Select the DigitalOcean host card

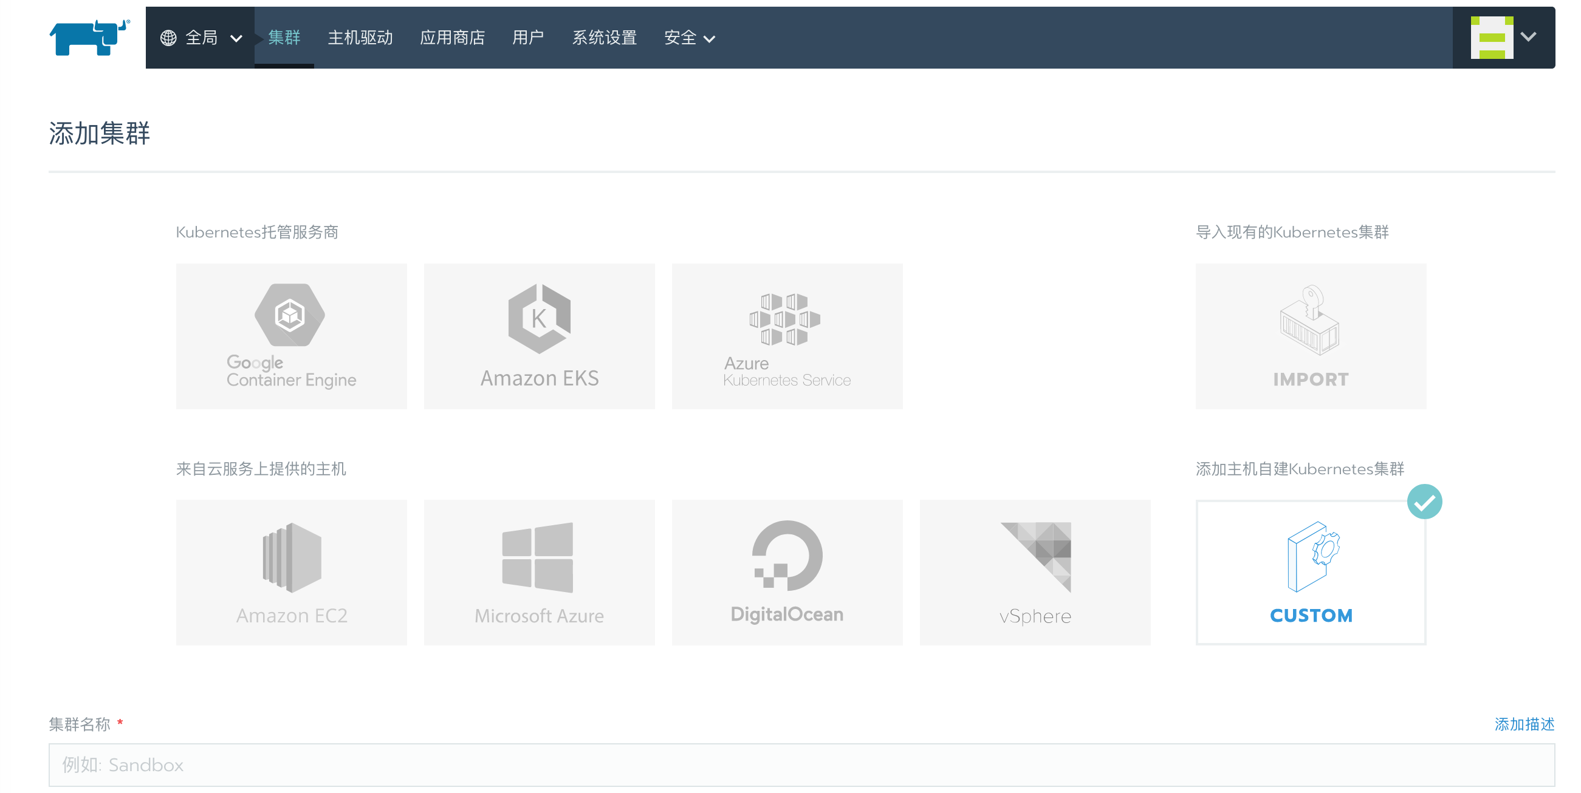(787, 572)
